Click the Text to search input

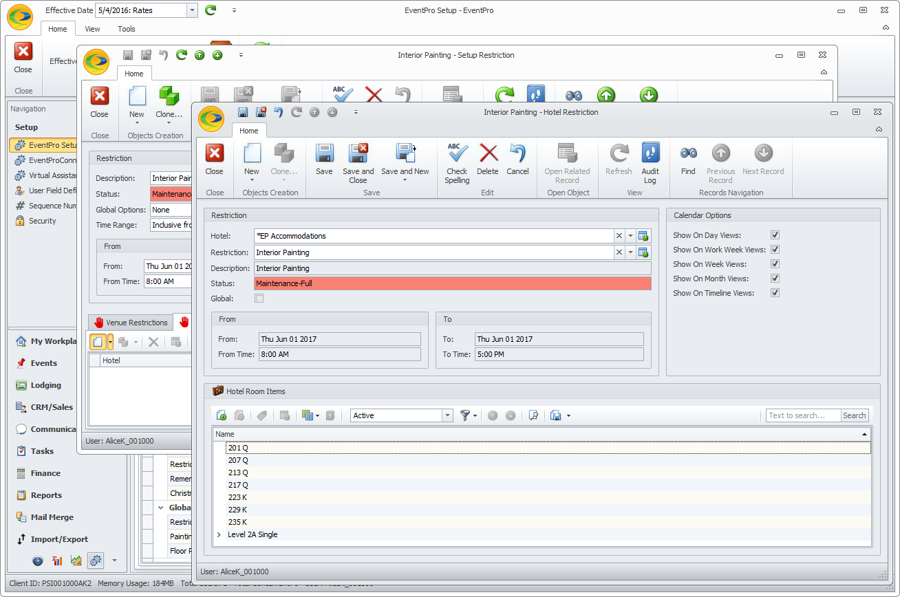tap(803, 415)
